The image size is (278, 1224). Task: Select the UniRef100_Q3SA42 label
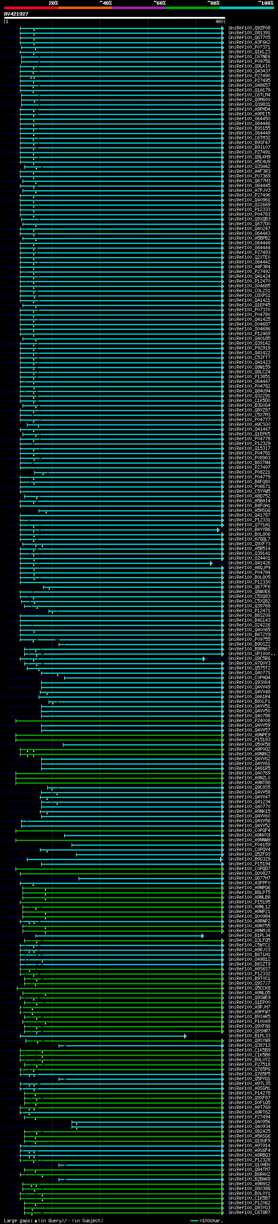[249, 166]
